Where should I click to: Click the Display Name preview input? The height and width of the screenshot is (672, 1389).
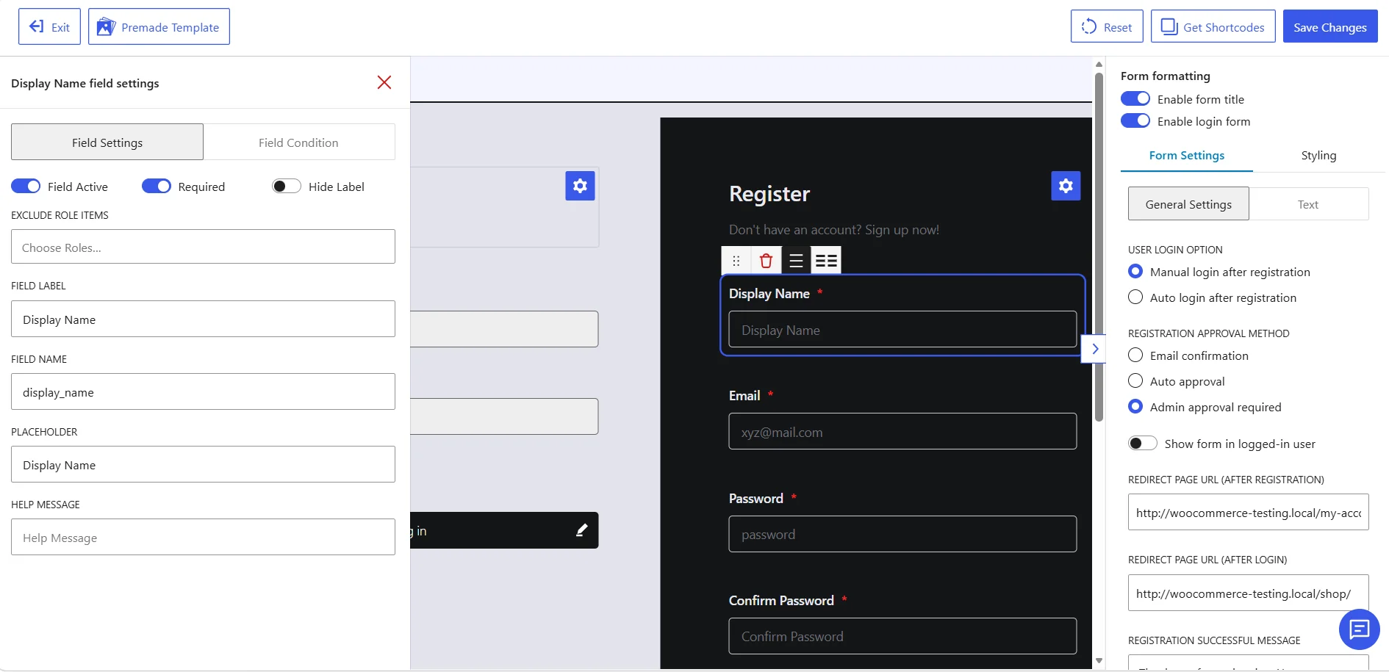pos(902,329)
